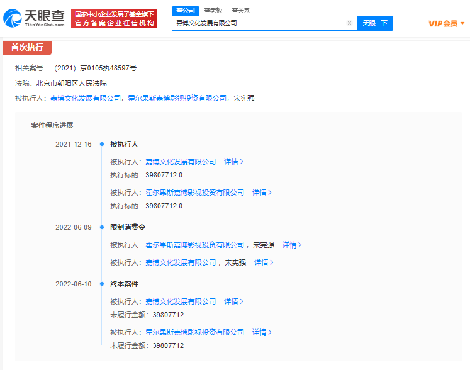Image resolution: width=470 pixels, height=370 pixels.
Task: Click 霍尔果斯嘉博影视投资有限公司 link under 终本案件
Action: (x=195, y=332)
